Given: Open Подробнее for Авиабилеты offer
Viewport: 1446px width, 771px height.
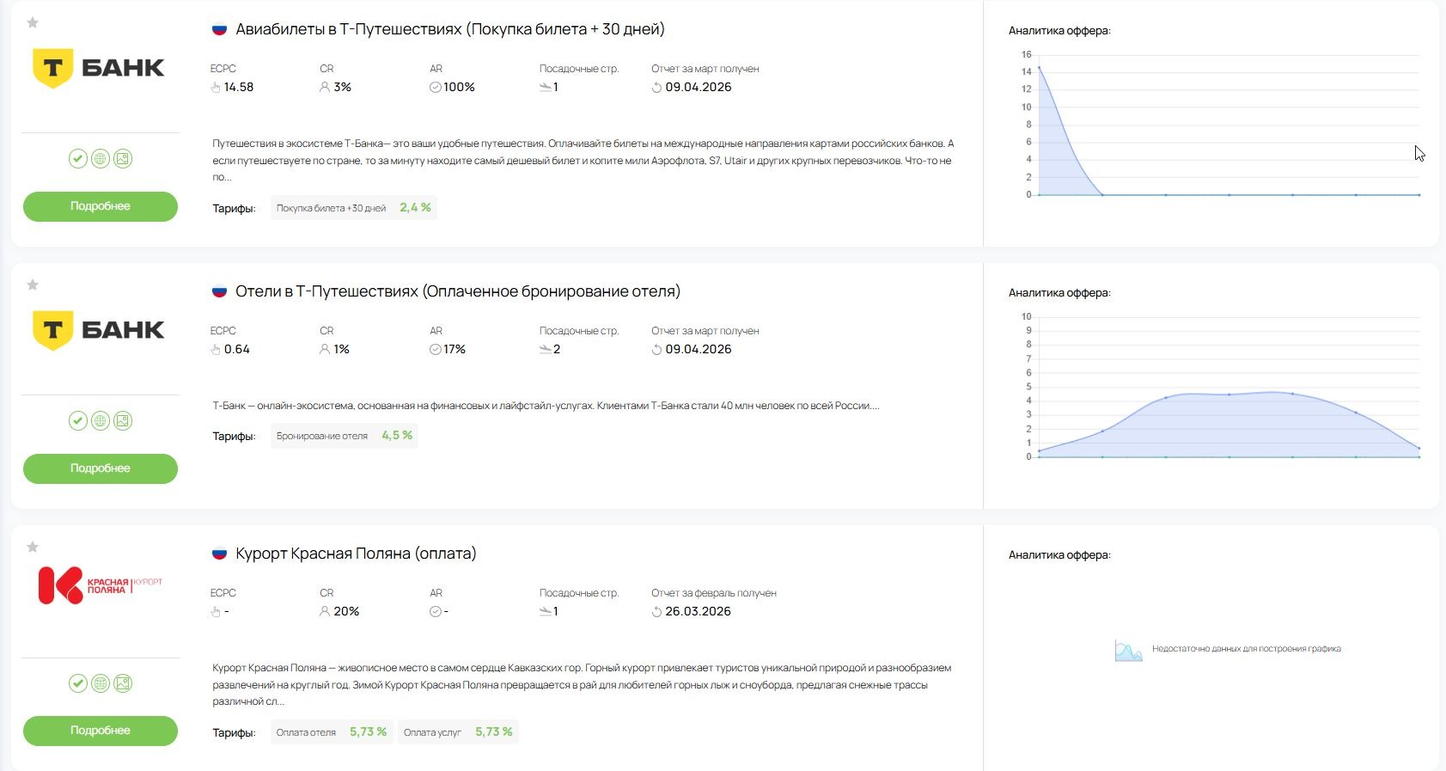Looking at the screenshot, I should pyautogui.click(x=101, y=206).
